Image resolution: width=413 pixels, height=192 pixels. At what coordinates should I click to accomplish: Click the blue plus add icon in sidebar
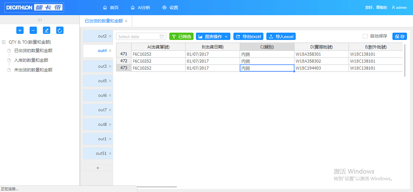20,30
